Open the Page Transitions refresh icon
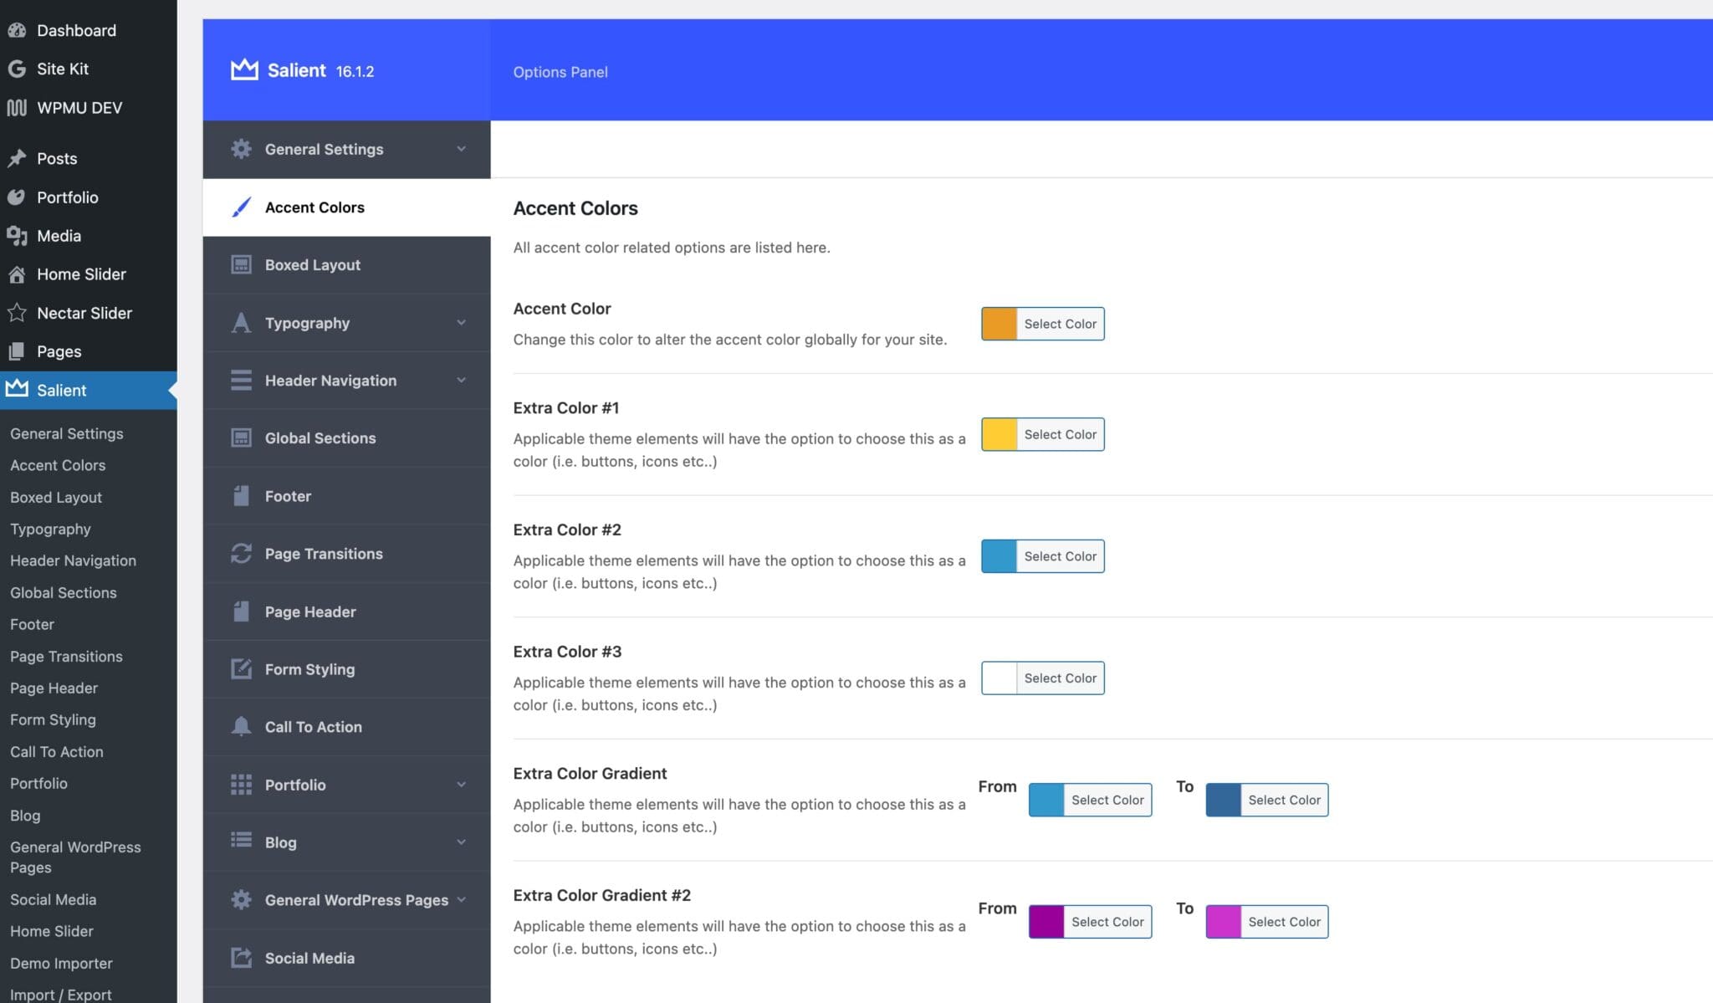Image resolution: width=1713 pixels, height=1003 pixels. [242, 553]
